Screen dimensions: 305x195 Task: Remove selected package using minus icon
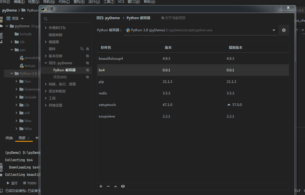[x=108, y=186]
